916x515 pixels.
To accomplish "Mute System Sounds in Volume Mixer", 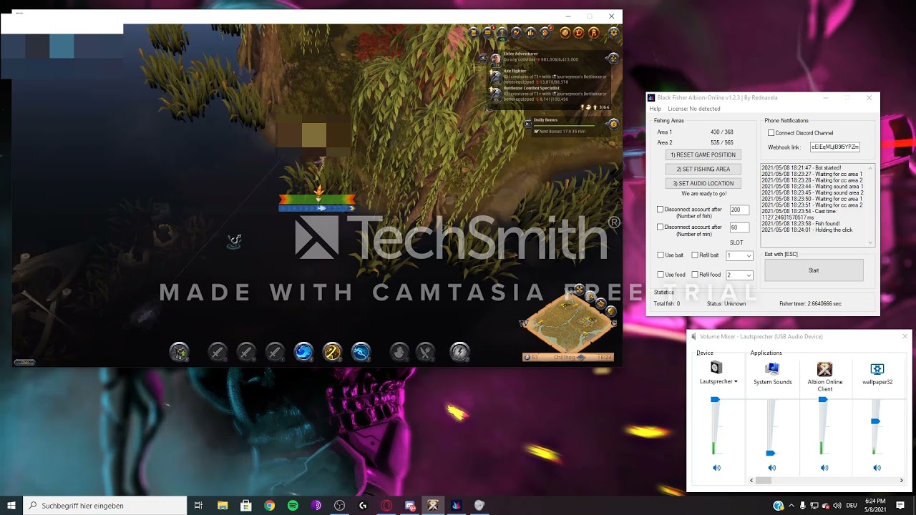I will (771, 468).
